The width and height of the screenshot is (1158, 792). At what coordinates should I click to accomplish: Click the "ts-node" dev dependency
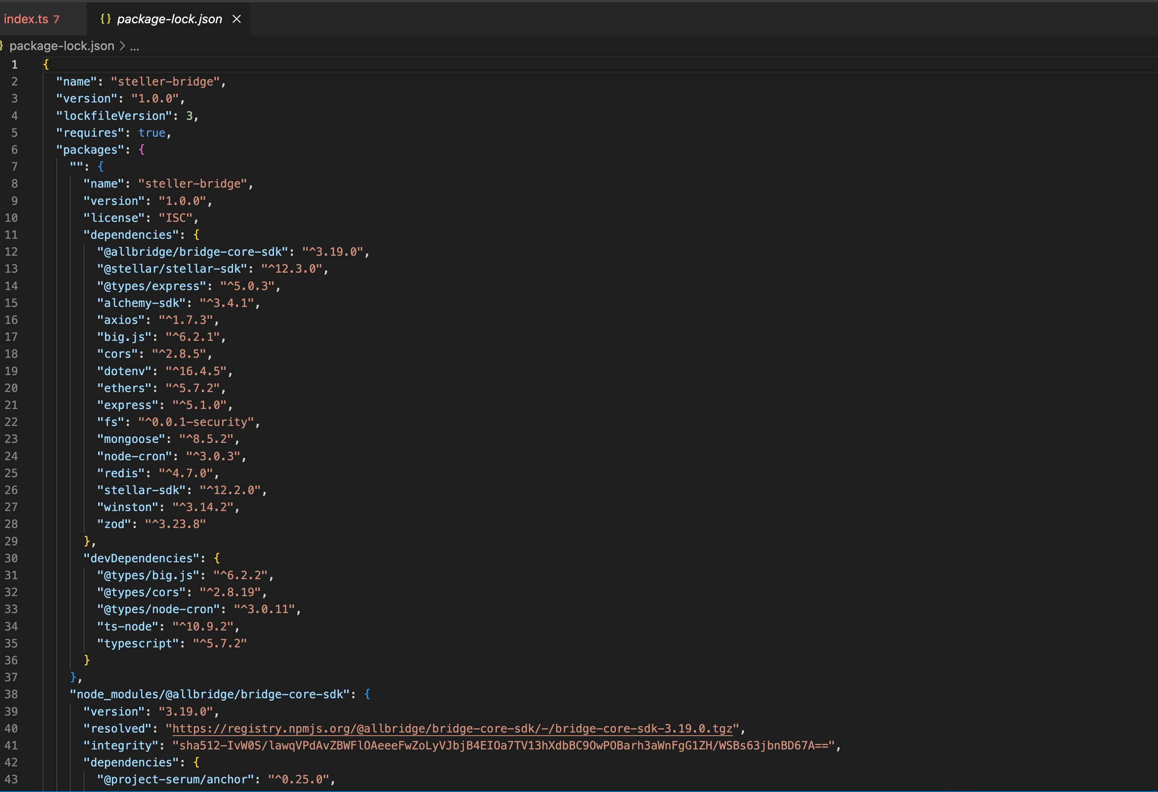(x=128, y=627)
